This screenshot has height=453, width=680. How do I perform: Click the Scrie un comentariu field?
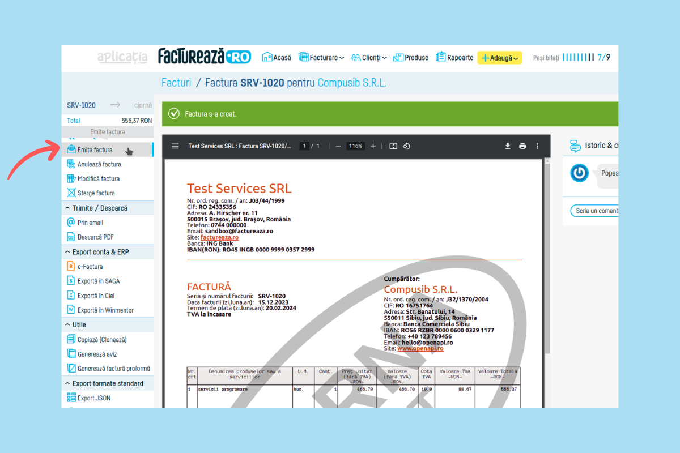coord(595,211)
